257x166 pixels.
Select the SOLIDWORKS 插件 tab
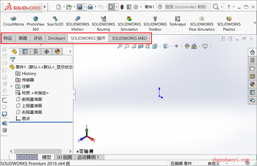coord(88,38)
